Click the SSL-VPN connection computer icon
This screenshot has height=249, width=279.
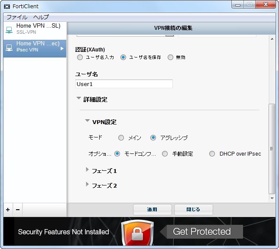pyautogui.click(x=9, y=30)
